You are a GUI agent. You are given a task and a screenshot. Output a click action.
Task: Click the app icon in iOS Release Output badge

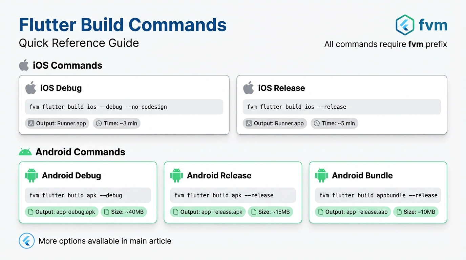click(x=249, y=123)
